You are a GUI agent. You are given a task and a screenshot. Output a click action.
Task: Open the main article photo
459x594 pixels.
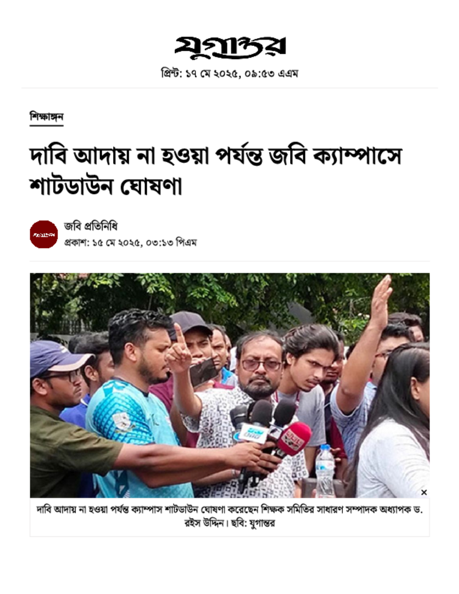[x=230, y=385]
